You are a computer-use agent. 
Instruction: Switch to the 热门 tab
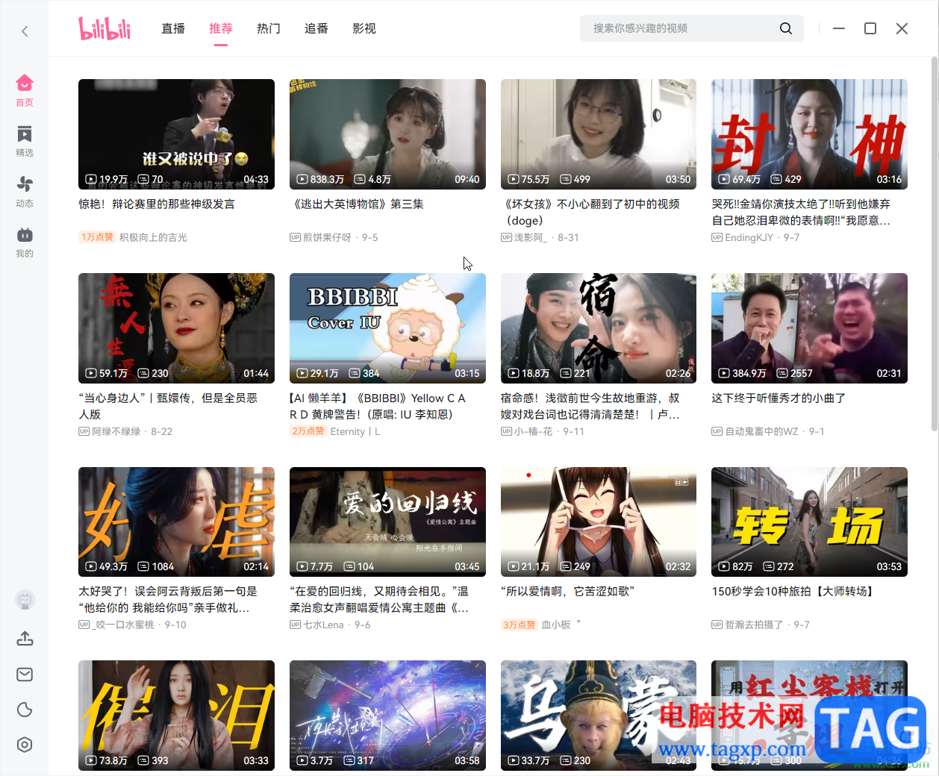(269, 28)
